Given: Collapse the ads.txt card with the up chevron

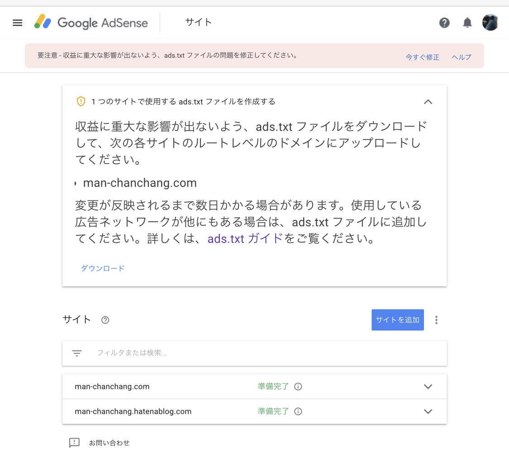Looking at the screenshot, I should (428, 102).
